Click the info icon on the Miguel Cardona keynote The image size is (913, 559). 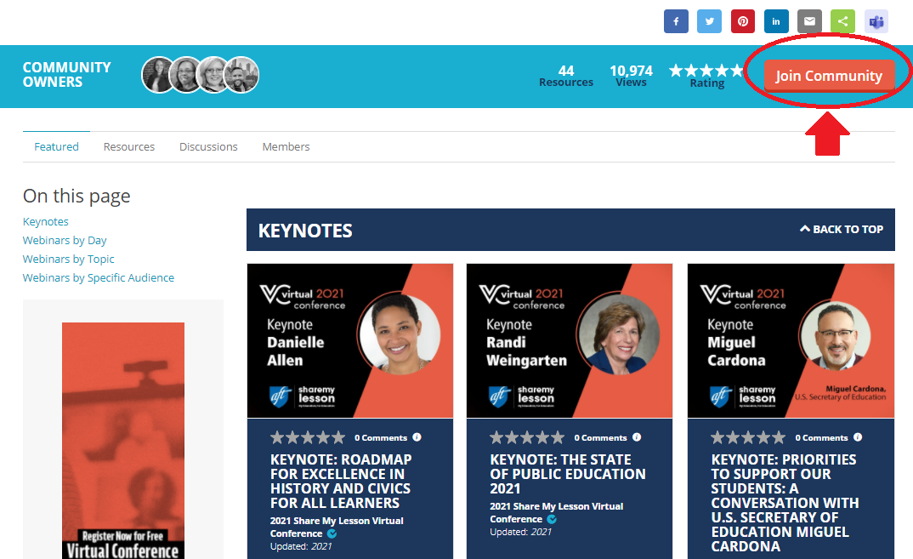858,436
